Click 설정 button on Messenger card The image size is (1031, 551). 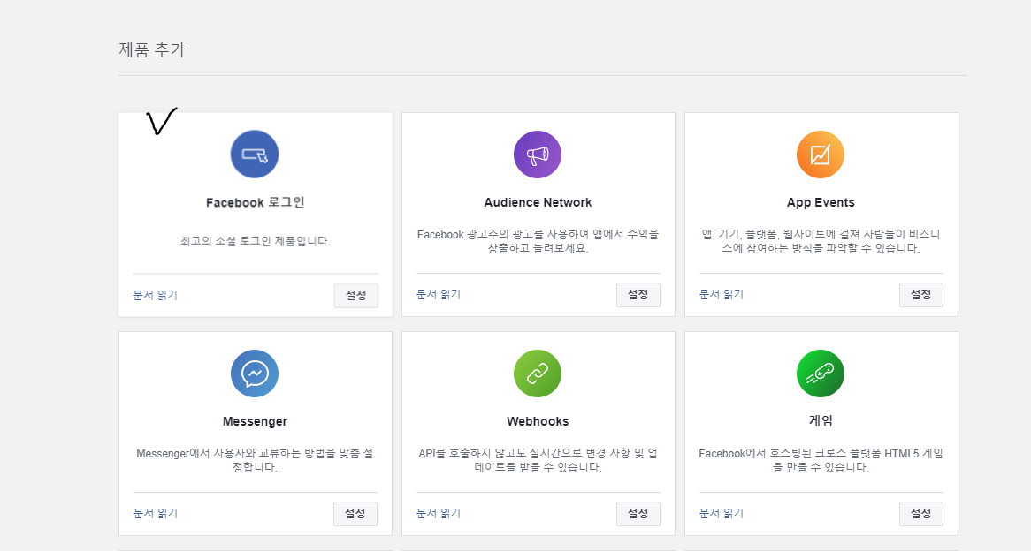355,514
